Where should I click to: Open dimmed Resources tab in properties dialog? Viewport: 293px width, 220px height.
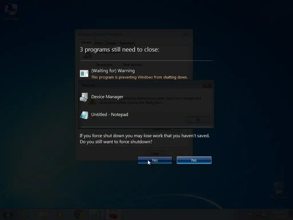tap(127, 43)
